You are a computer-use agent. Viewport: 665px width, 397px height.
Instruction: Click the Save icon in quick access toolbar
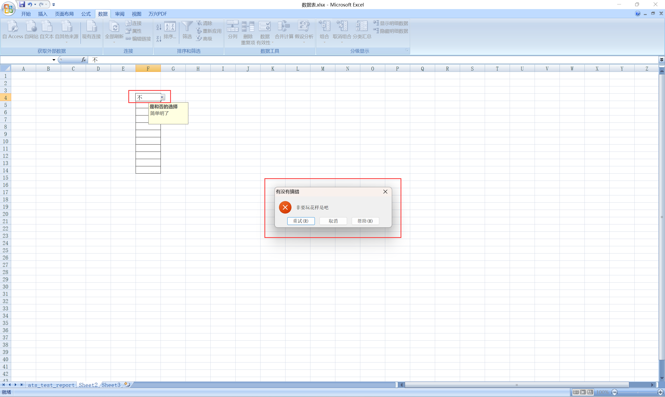[x=22, y=4]
